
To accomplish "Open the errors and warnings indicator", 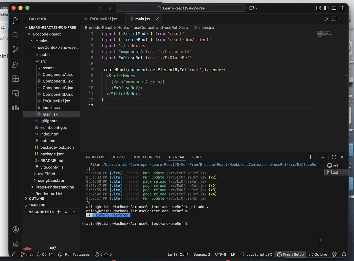I will [103, 254].
